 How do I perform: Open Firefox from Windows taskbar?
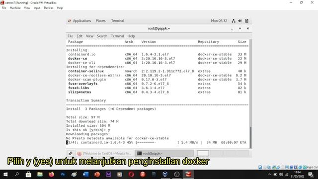51,175
